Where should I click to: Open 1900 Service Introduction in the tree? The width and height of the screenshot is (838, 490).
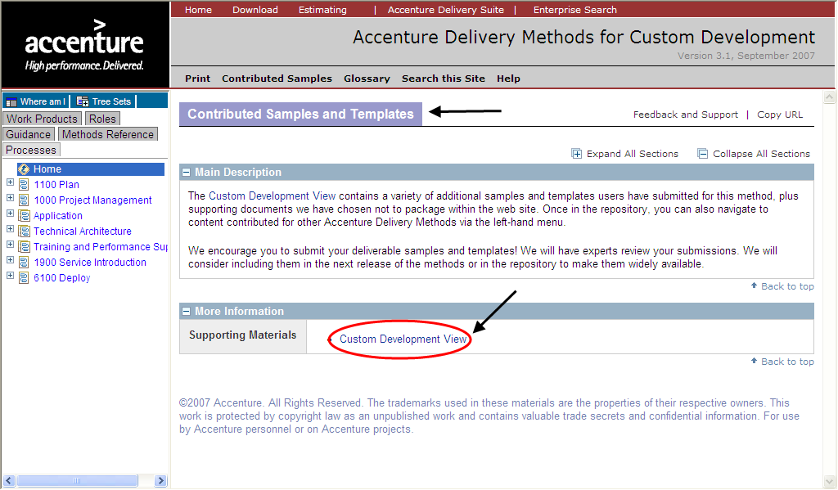(90, 263)
